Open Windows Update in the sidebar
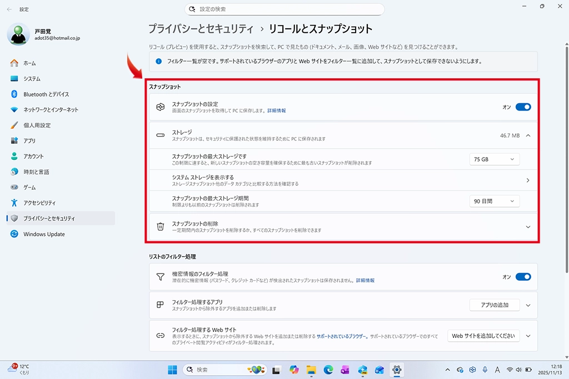 (44, 234)
